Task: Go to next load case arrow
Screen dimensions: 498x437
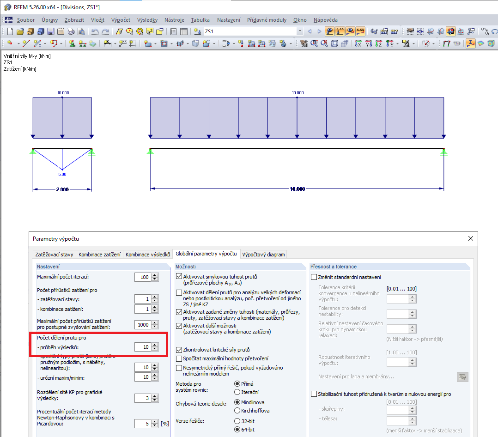Action: (319, 31)
